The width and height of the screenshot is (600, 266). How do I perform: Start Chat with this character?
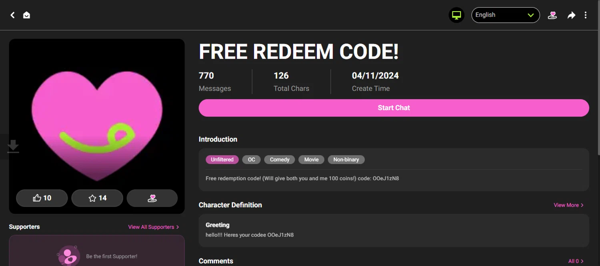coord(394,108)
